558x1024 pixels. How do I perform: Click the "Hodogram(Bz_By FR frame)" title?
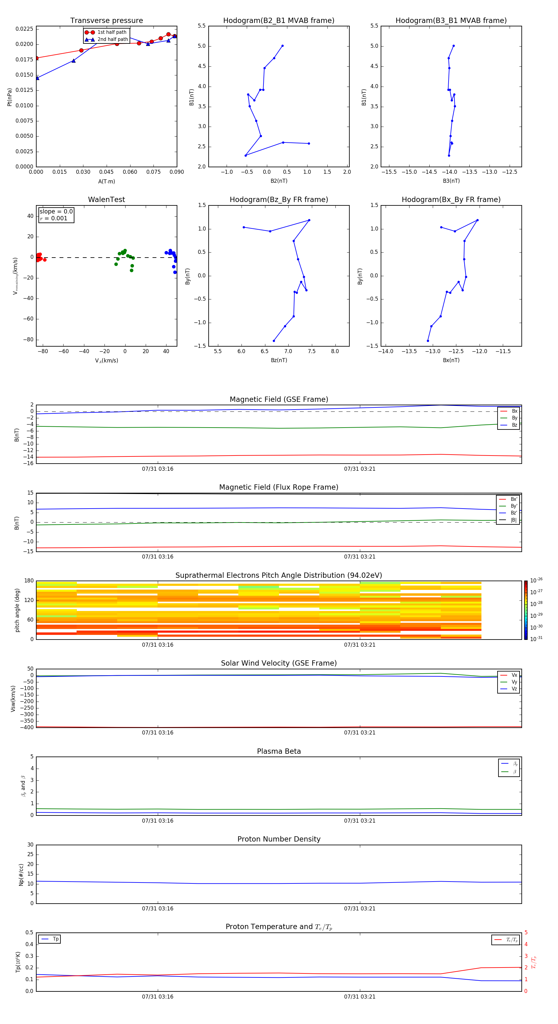point(279,200)
